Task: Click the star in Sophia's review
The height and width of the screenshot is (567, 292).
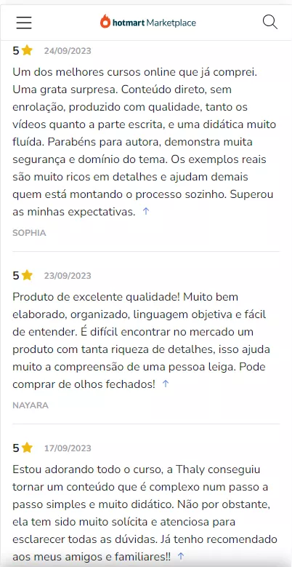Action: pyautogui.click(x=27, y=51)
